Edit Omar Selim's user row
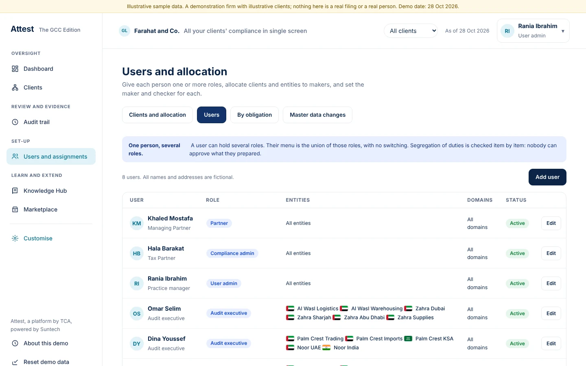The height and width of the screenshot is (366, 586). click(551, 314)
